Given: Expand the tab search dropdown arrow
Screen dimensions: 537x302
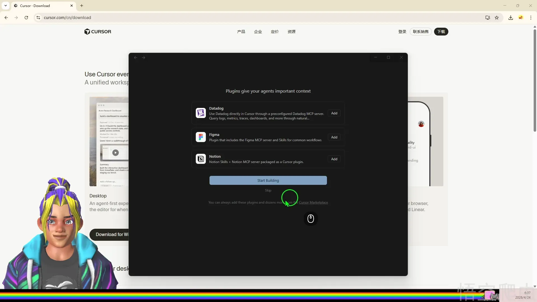Looking at the screenshot, I should click(6, 6).
